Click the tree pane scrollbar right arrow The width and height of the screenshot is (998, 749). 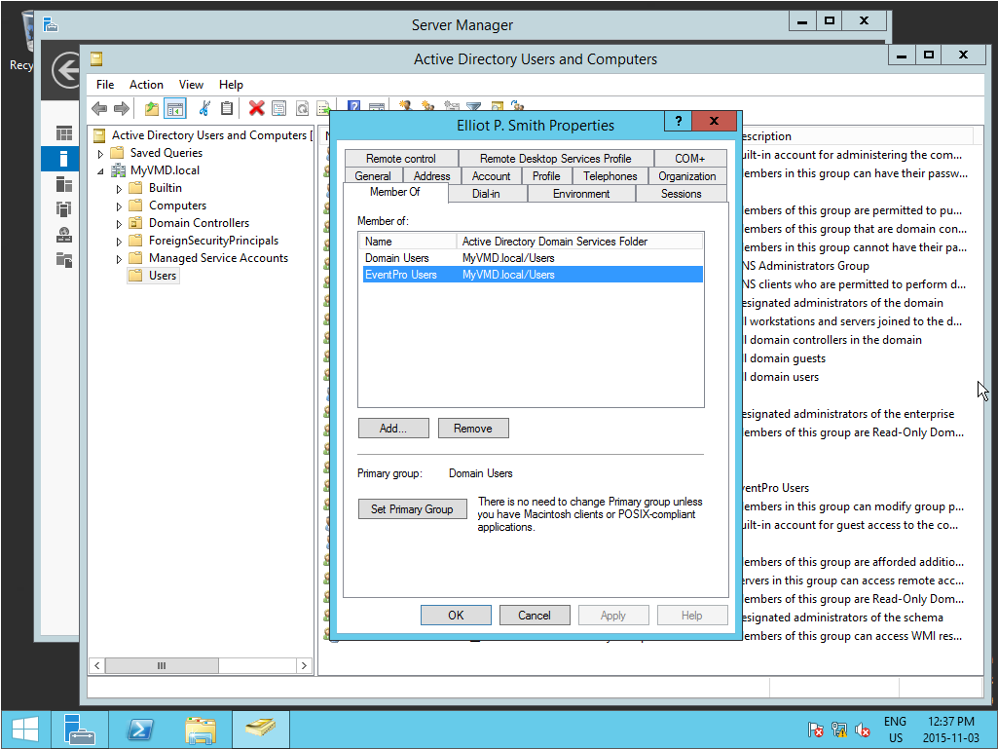304,665
